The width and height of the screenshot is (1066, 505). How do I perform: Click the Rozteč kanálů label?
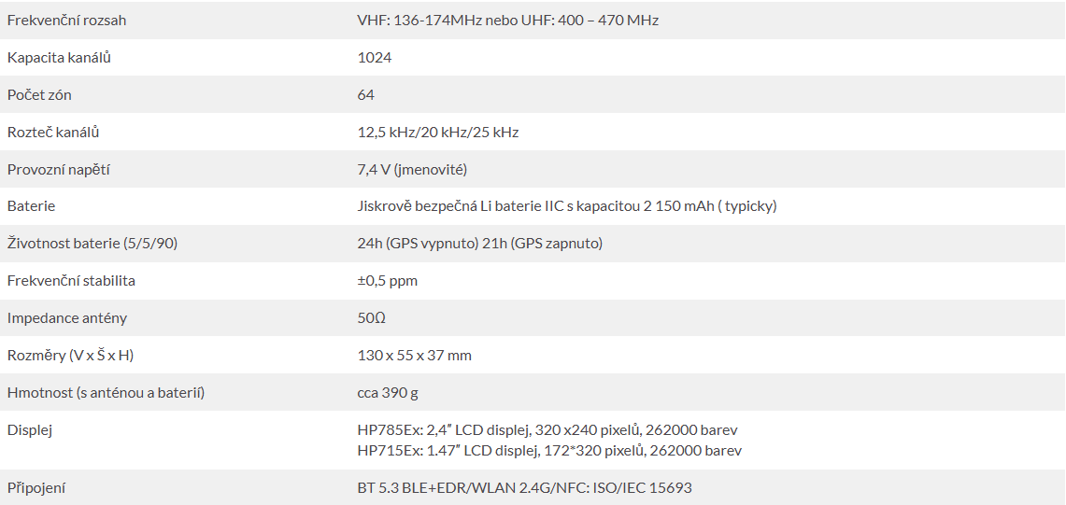pos(53,132)
